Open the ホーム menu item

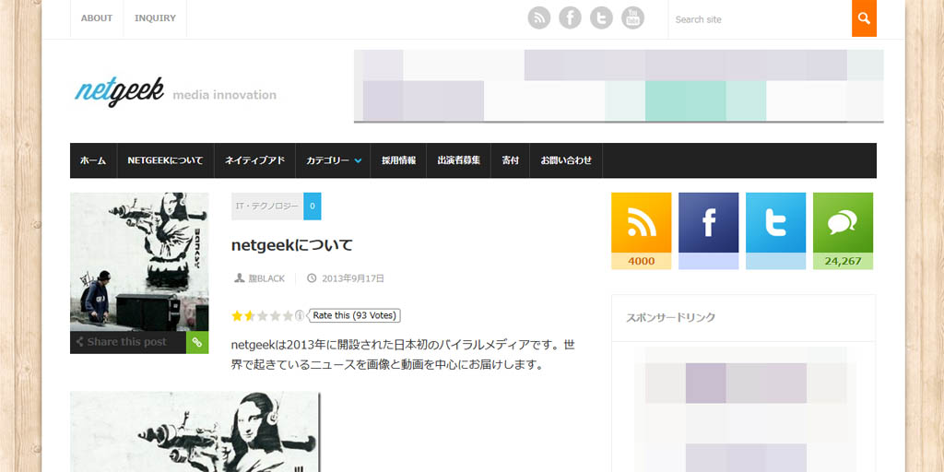click(93, 160)
